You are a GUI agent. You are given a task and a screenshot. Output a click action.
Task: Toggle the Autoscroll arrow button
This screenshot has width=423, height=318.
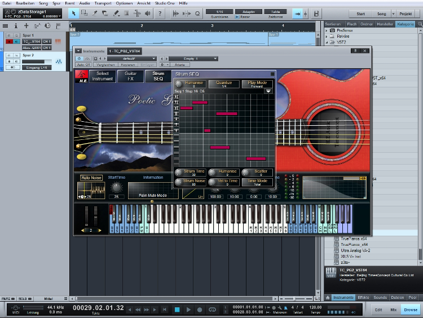(297, 14)
